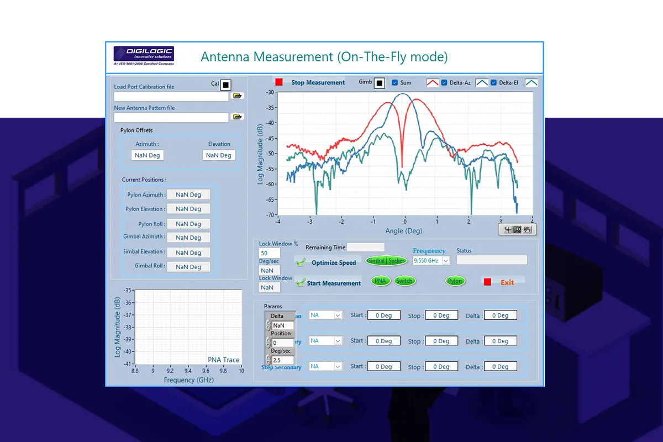Click the Cal indicator box

[x=225, y=85]
